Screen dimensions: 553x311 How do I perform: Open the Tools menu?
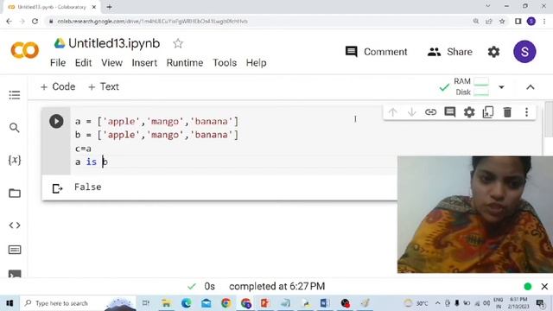(x=225, y=63)
